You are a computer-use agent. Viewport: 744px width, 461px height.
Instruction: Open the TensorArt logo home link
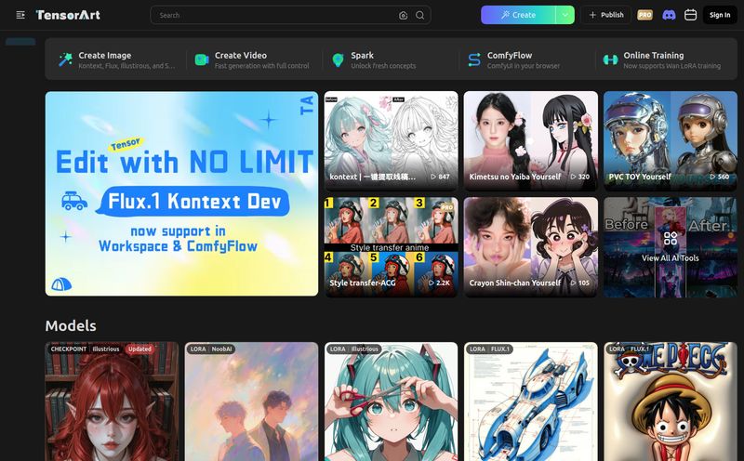(68, 15)
